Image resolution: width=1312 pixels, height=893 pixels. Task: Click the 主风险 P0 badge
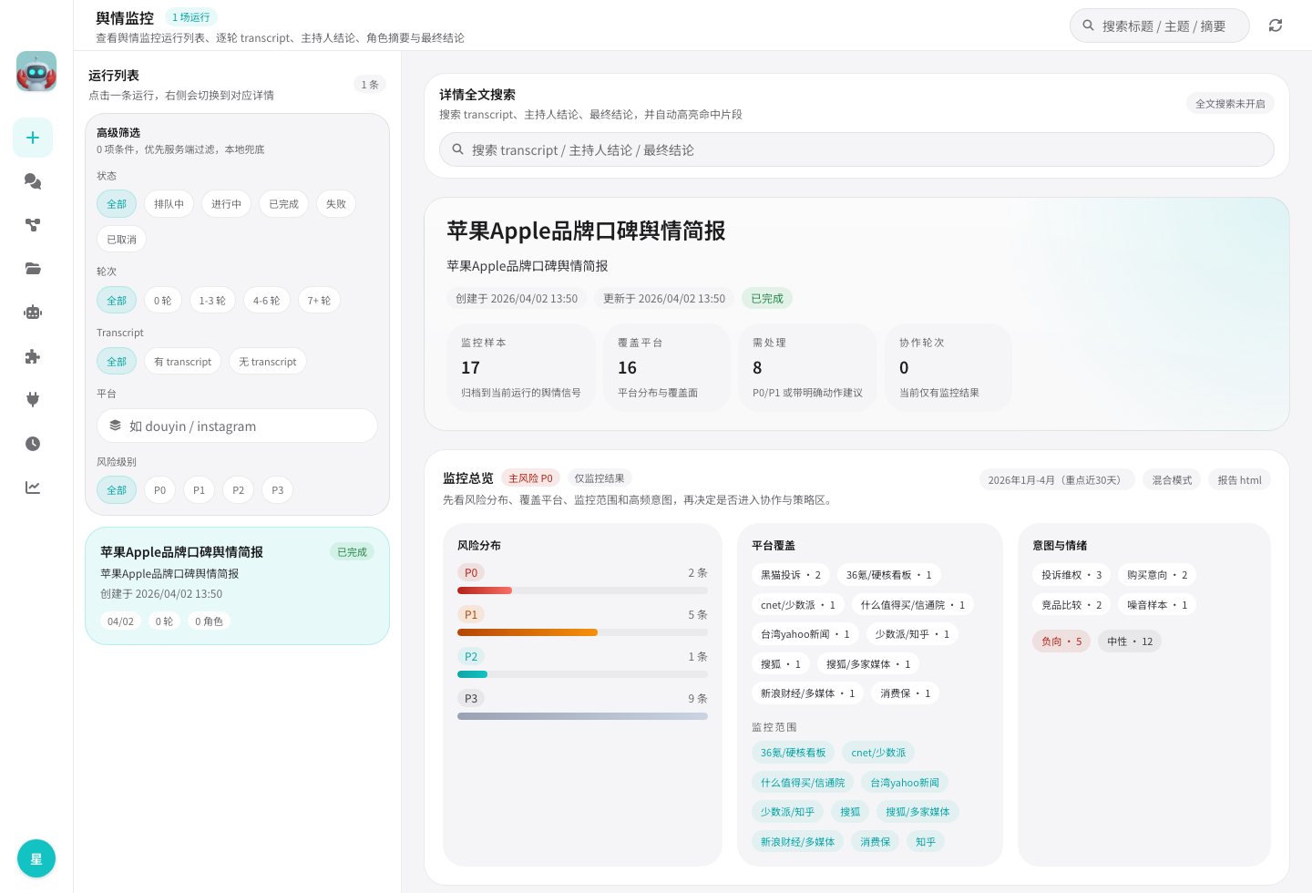pos(530,478)
